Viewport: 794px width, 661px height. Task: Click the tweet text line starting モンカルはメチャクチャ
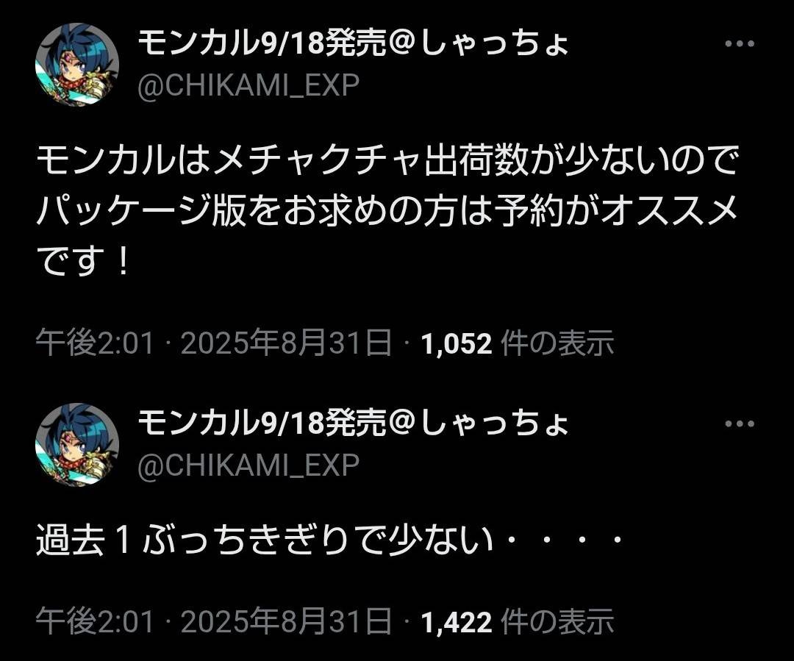(x=387, y=160)
